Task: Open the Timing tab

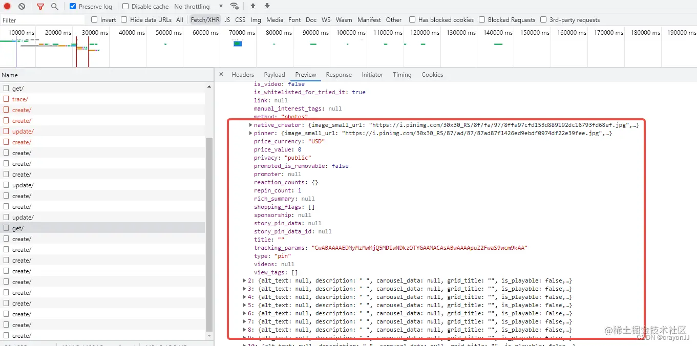Action: click(402, 75)
